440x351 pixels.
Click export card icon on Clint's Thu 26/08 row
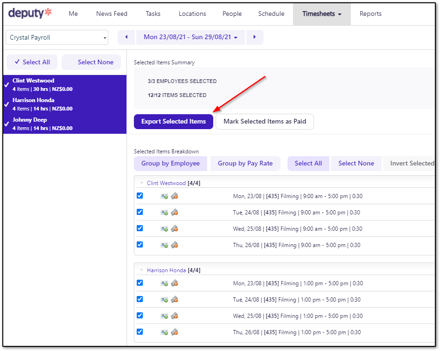(164, 245)
